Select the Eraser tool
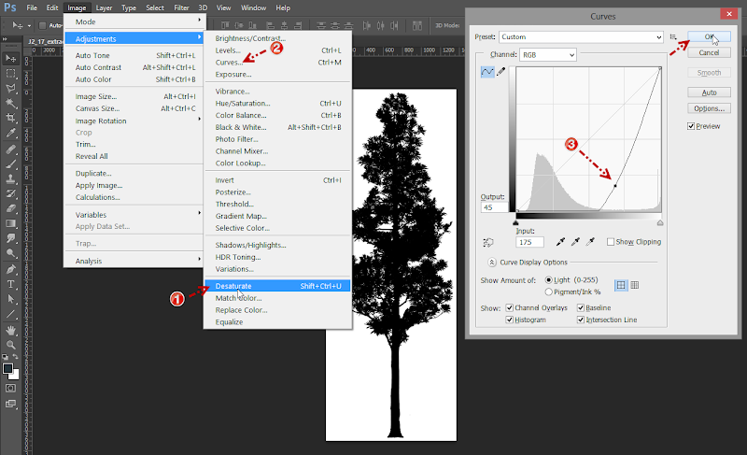The image size is (747, 455). [x=10, y=208]
